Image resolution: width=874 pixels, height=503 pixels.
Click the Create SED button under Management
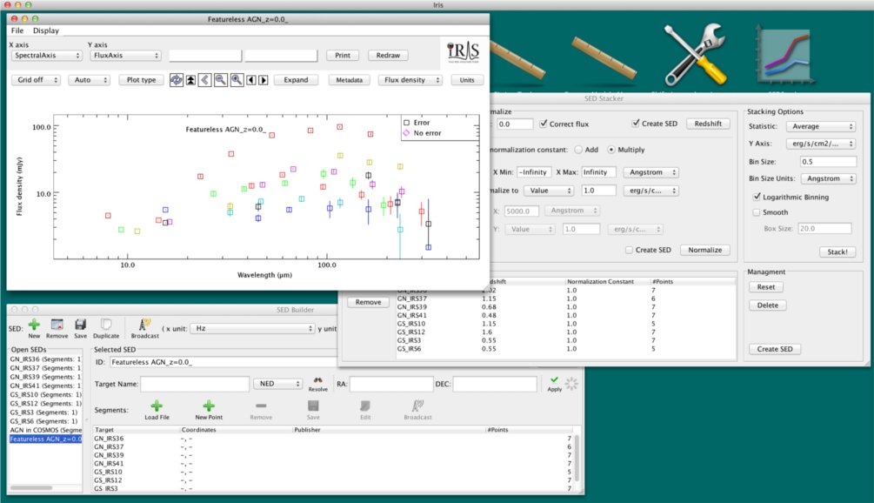pos(775,348)
